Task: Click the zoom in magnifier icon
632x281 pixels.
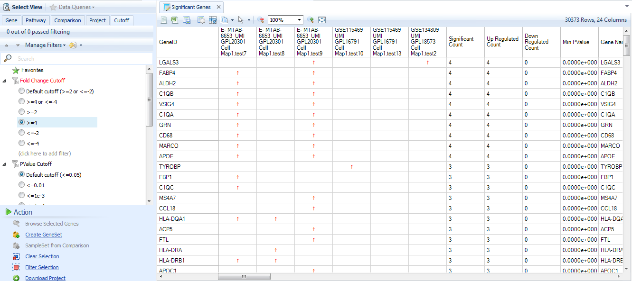Action: 311,20
